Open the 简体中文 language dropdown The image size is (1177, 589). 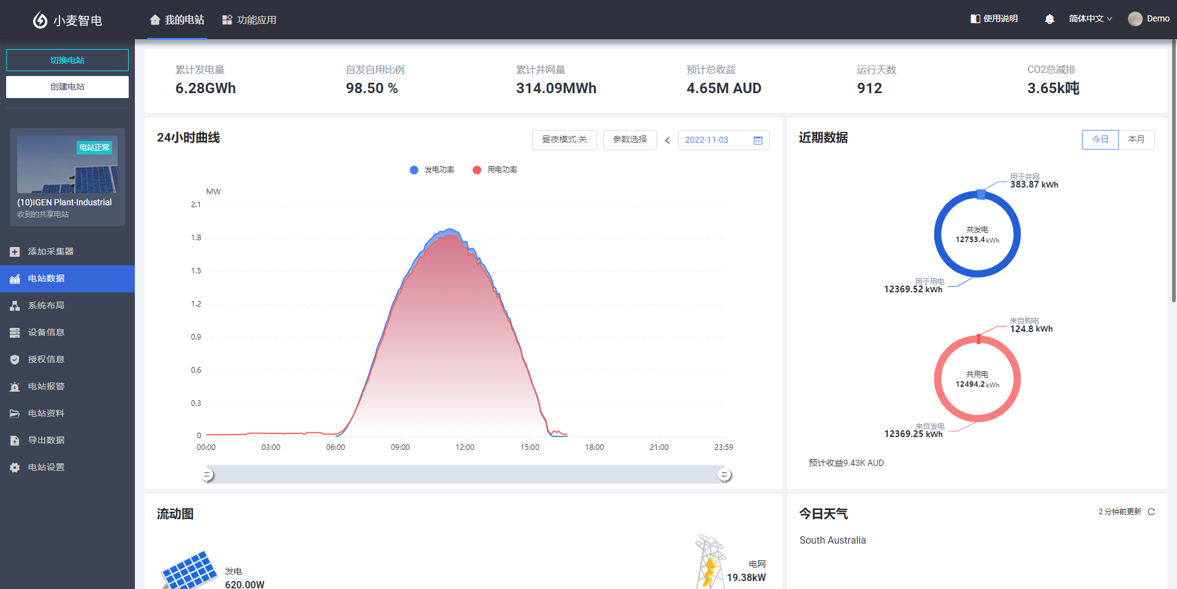point(1090,19)
